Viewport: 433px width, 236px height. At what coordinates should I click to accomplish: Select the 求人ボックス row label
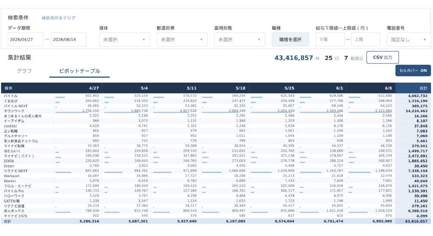(x=14, y=211)
